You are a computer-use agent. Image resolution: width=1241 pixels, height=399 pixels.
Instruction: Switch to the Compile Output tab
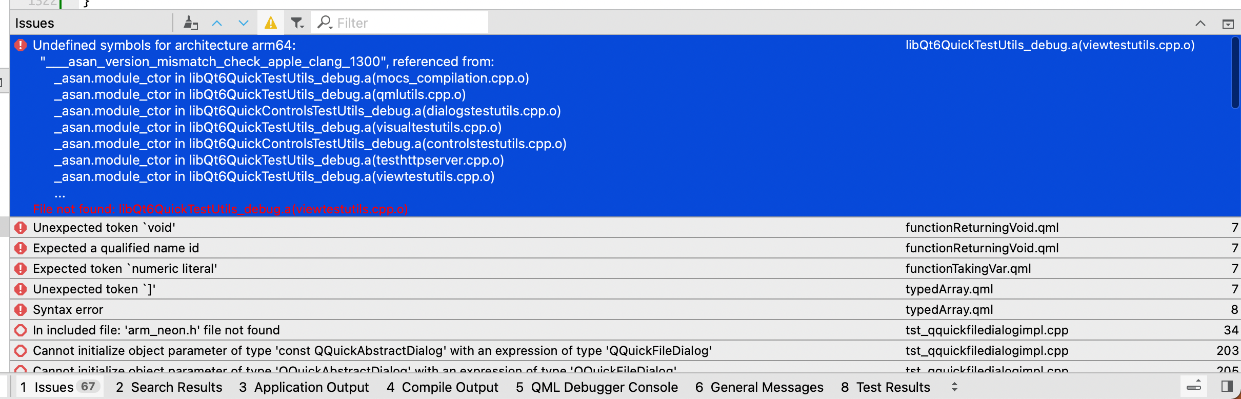point(443,387)
